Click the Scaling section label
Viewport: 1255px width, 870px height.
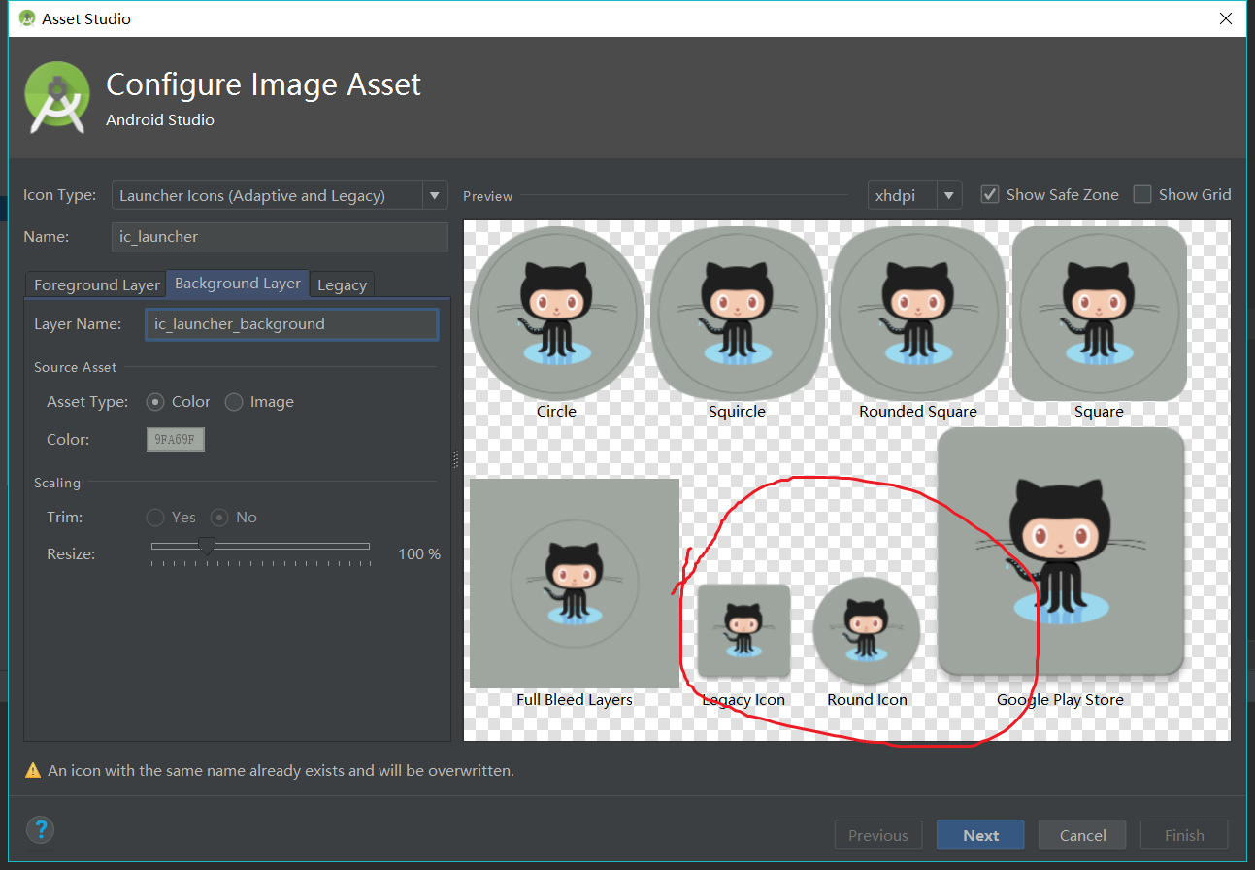[57, 483]
